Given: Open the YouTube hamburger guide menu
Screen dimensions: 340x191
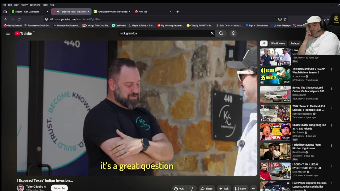Looking at the screenshot, I should coord(8,33).
